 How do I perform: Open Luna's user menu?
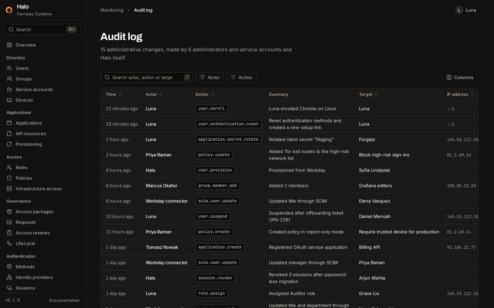pyautogui.click(x=466, y=10)
